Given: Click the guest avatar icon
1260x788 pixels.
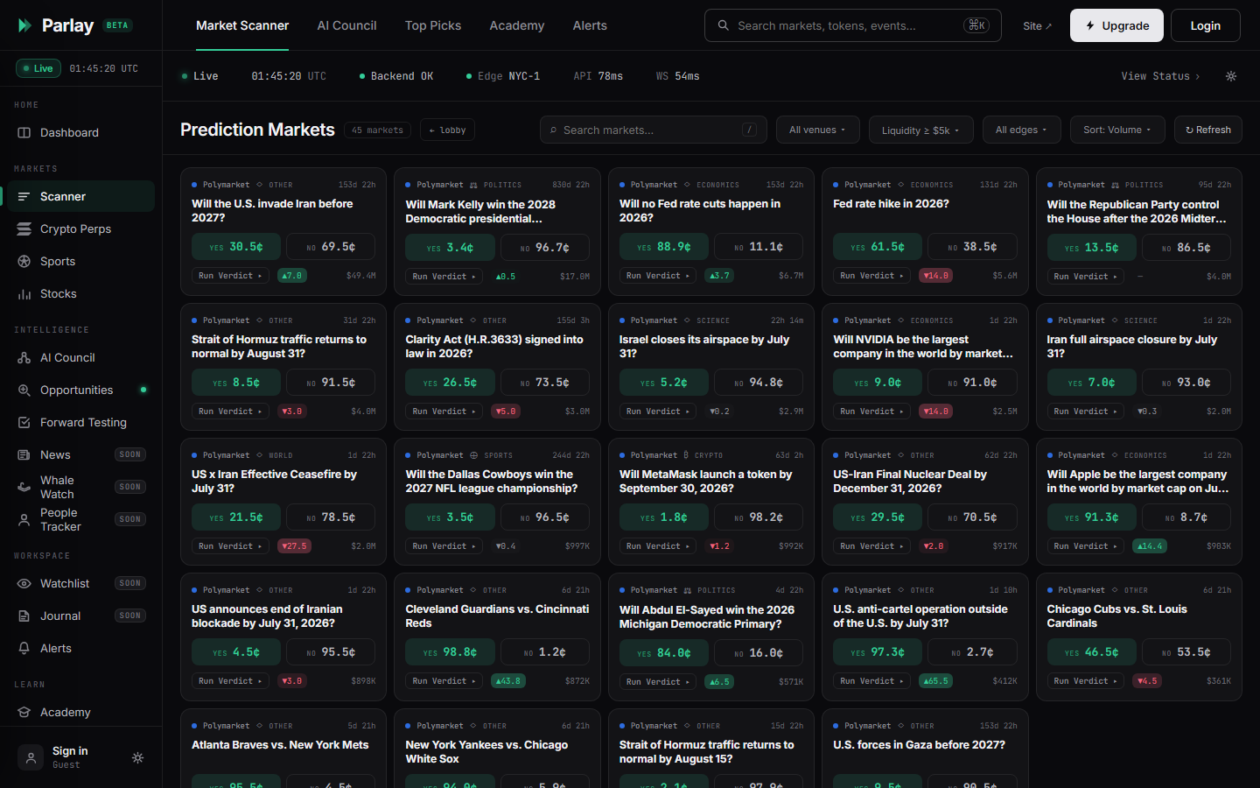Looking at the screenshot, I should point(31,758).
